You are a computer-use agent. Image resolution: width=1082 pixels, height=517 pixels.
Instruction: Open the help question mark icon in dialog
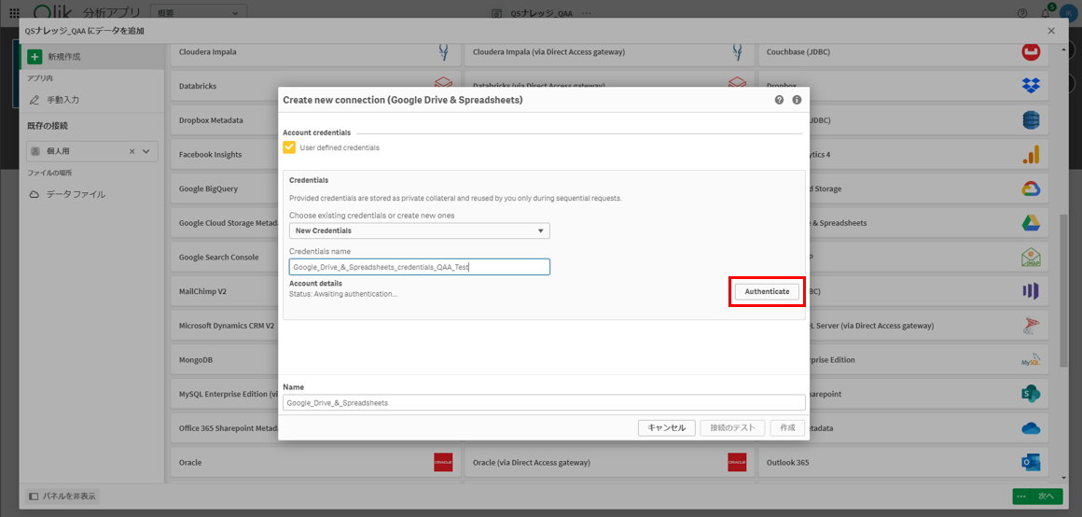(779, 100)
